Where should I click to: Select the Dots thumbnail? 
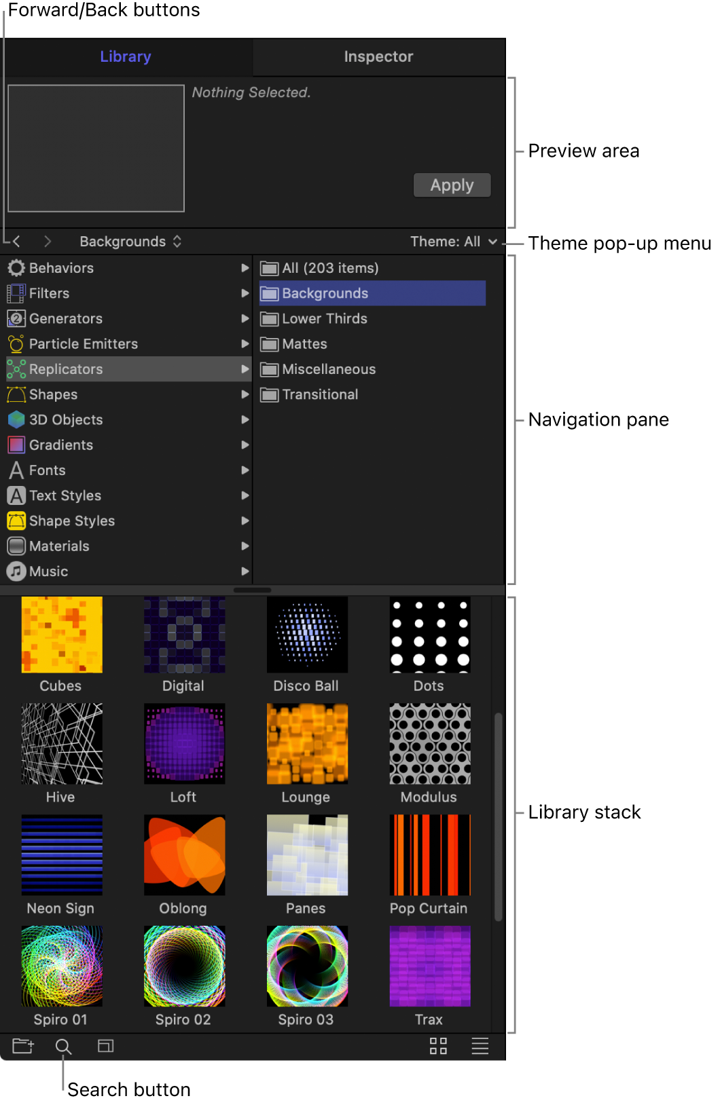pos(430,635)
